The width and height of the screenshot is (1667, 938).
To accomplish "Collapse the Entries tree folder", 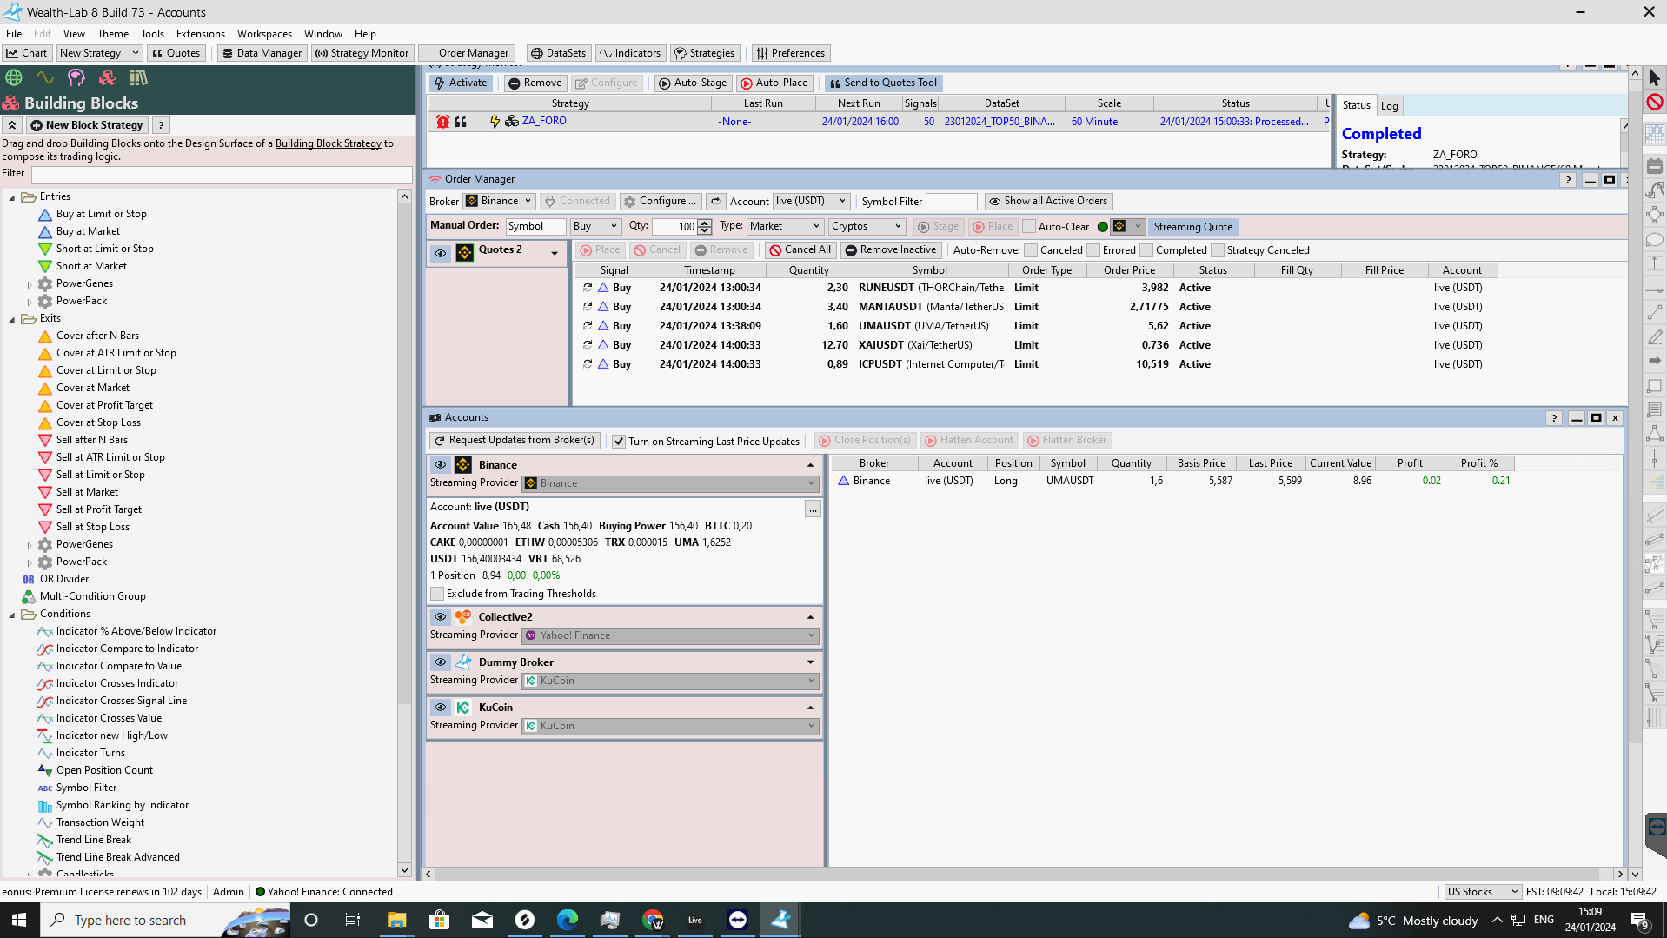I will pyautogui.click(x=12, y=197).
